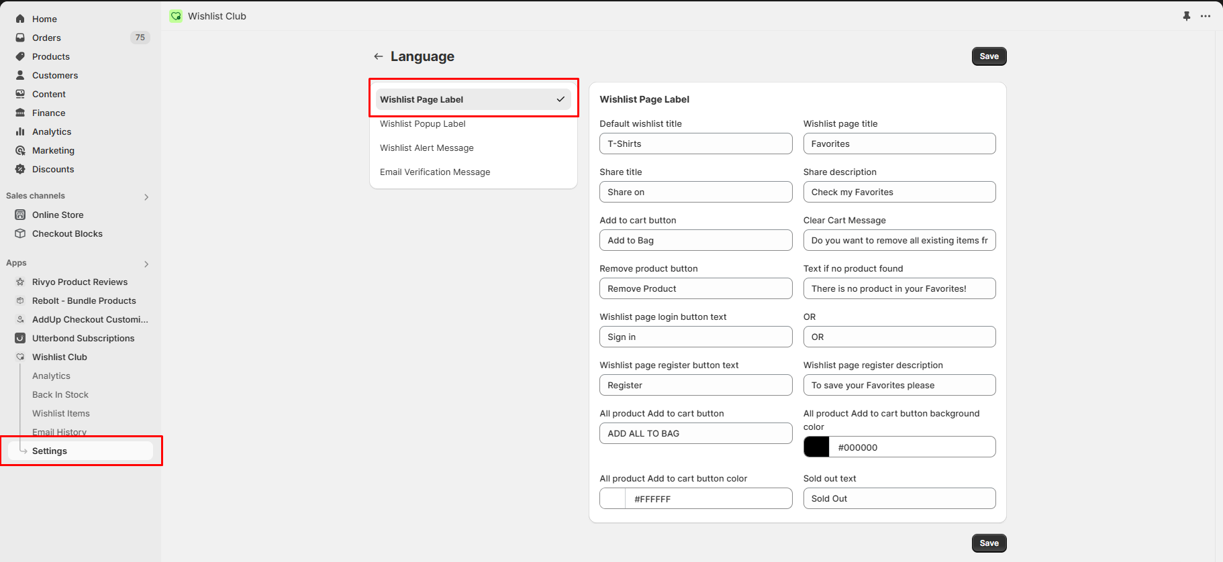Open Wishlist Club Analytics submenu
This screenshot has width=1223, height=562.
(51, 376)
